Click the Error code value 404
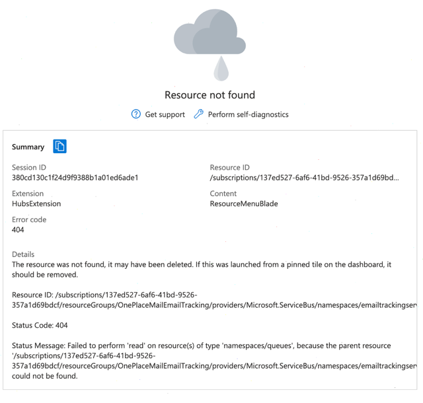 [18, 230]
